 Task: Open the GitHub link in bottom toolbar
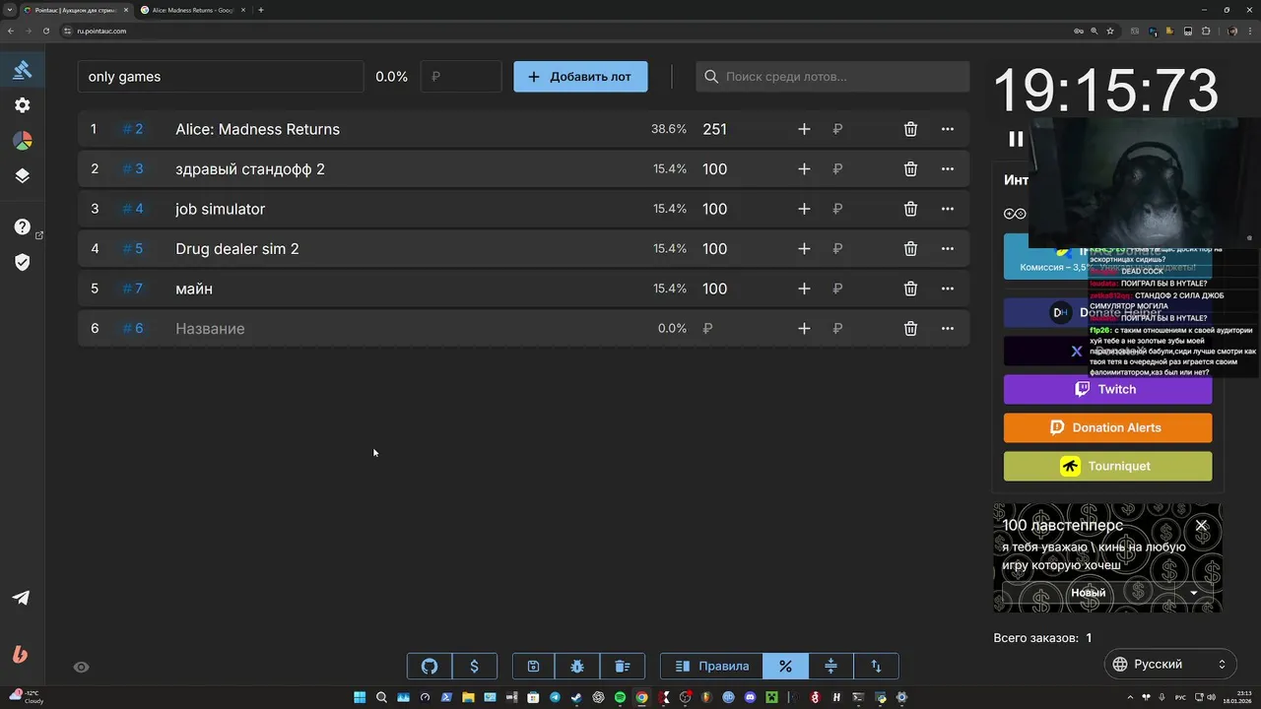coord(430,666)
